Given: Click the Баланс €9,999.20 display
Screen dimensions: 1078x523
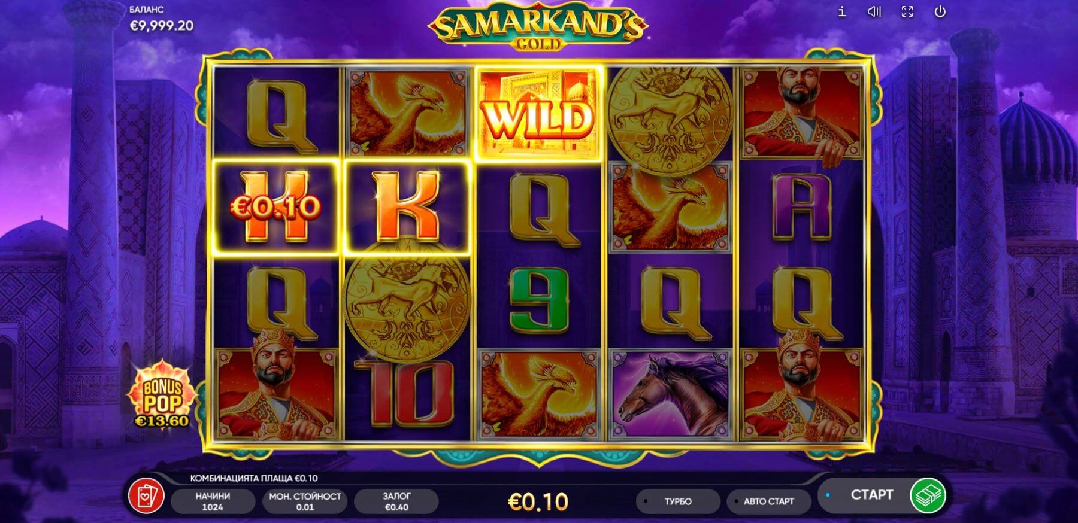Looking at the screenshot, I should [161, 19].
